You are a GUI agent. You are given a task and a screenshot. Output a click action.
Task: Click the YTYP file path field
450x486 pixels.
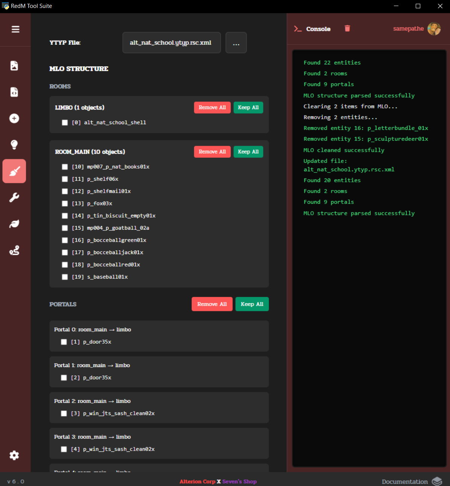point(171,43)
